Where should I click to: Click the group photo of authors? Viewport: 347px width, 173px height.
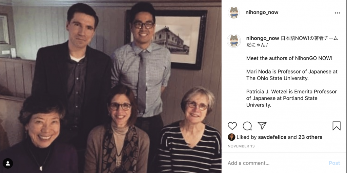click(111, 86)
